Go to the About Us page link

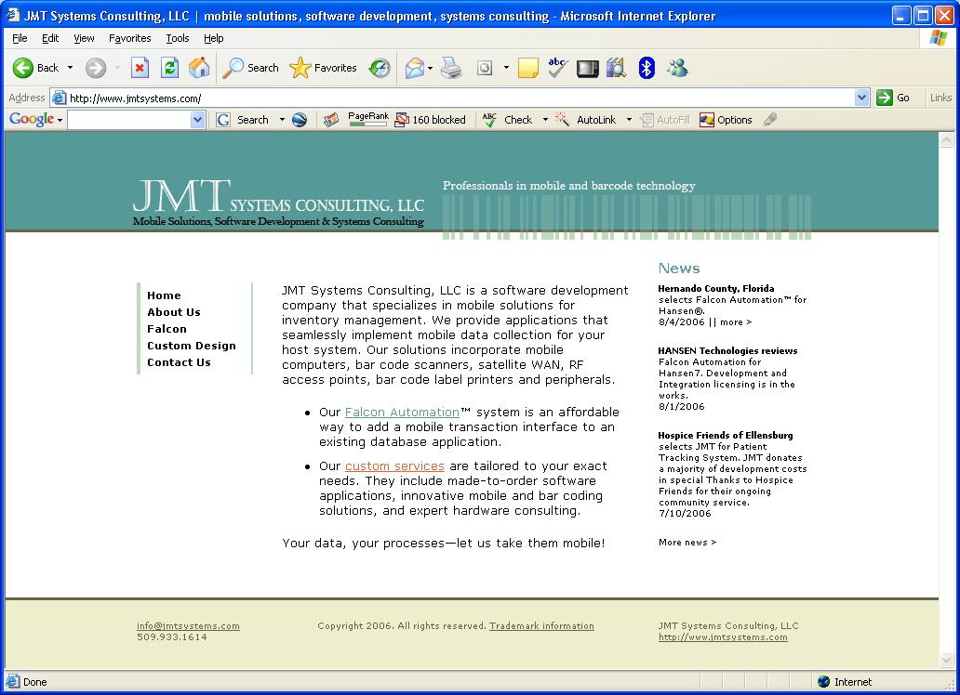pyautogui.click(x=174, y=312)
